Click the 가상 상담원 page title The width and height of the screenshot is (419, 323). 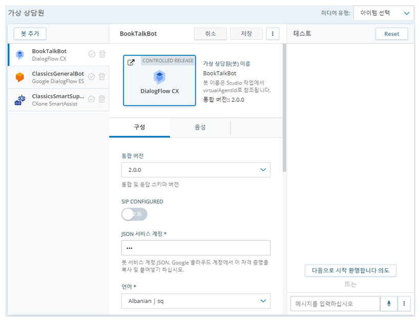click(26, 13)
